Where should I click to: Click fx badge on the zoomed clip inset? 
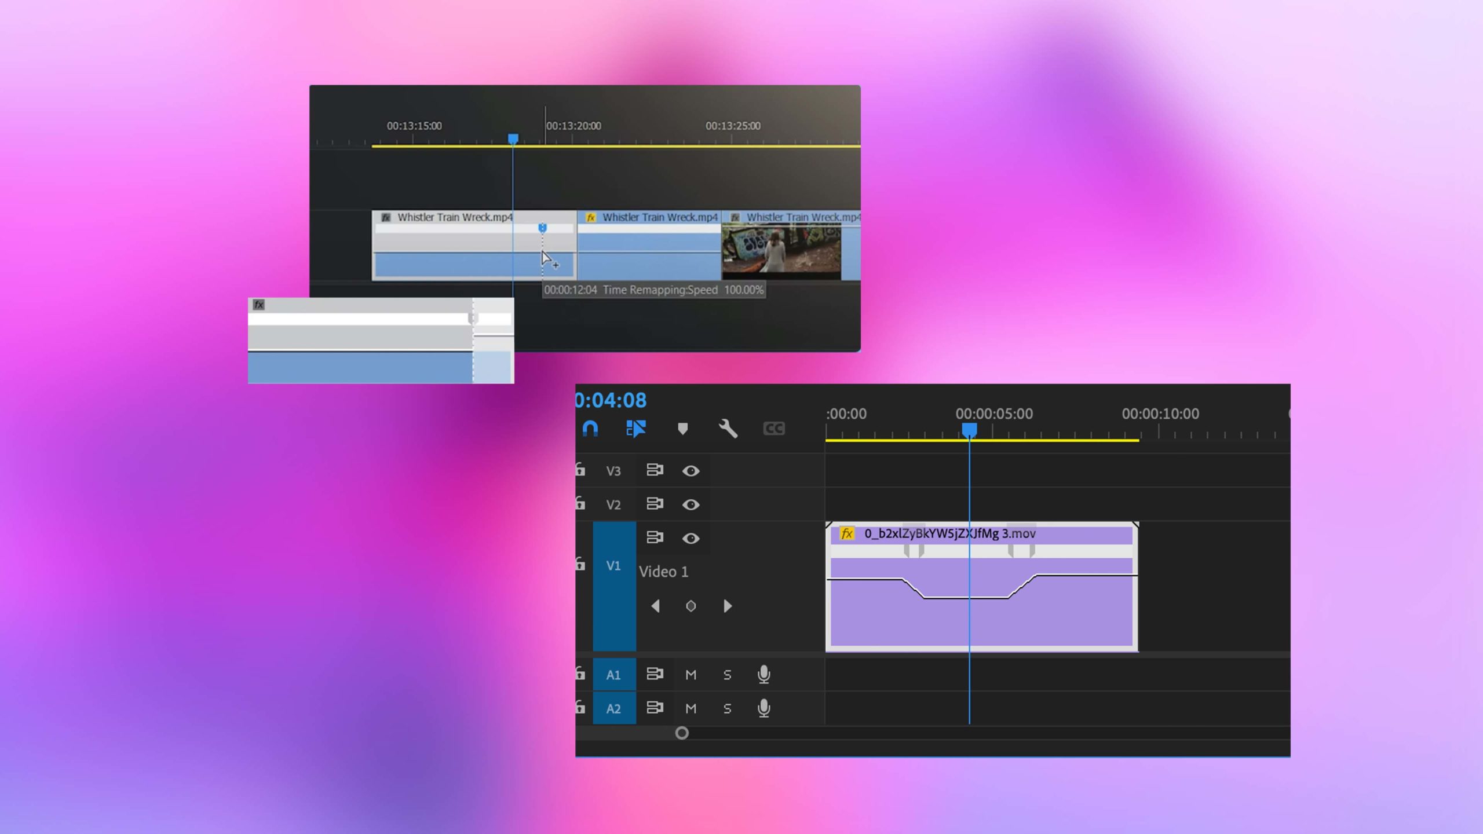(258, 305)
